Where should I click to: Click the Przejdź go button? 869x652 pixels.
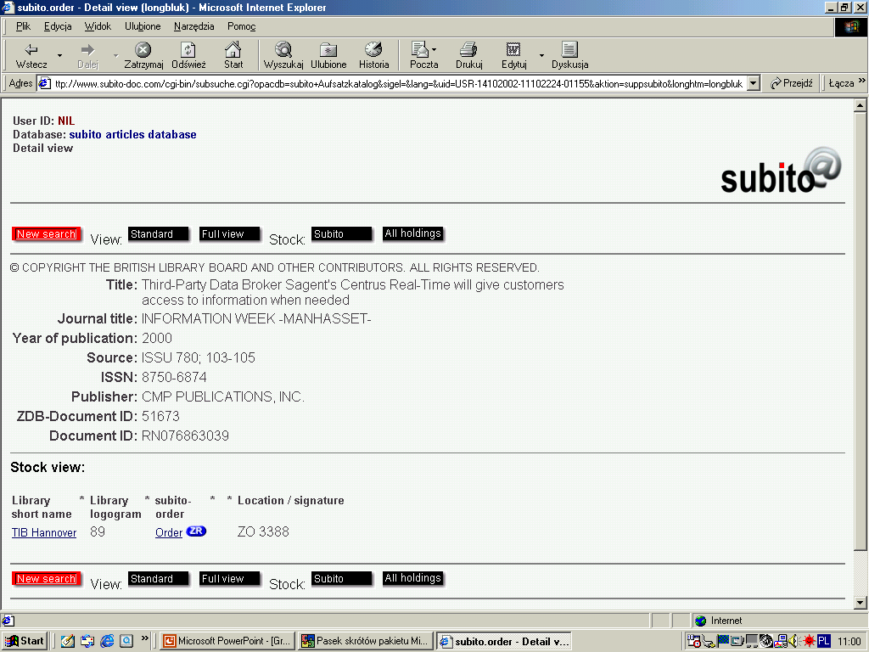pyautogui.click(x=792, y=83)
